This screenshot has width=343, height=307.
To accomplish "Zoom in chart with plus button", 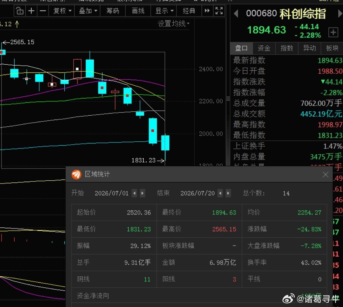I will coord(31,11).
